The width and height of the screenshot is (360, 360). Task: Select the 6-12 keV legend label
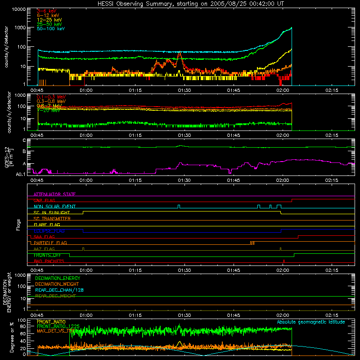click(x=48, y=15)
